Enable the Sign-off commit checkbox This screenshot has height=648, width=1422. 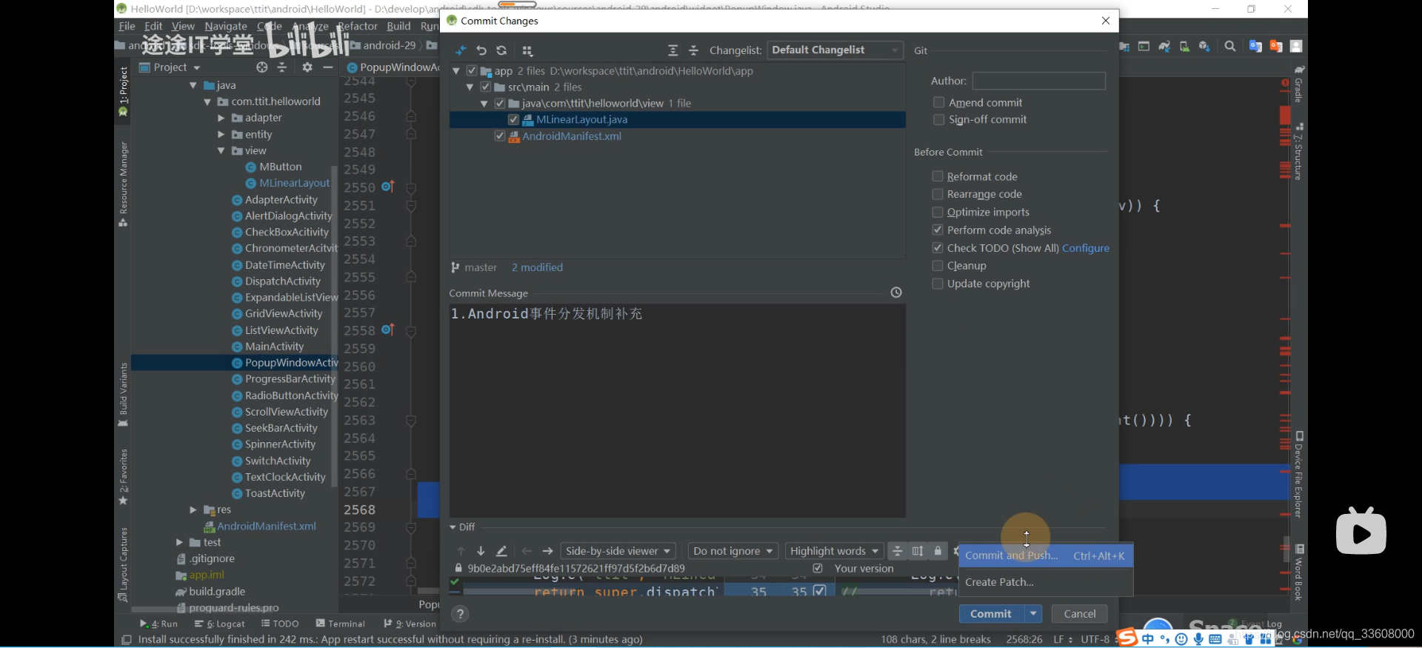pos(939,119)
